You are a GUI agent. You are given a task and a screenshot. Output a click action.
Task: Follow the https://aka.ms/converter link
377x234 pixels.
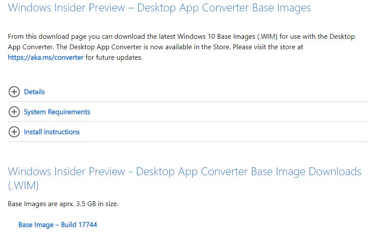[x=46, y=58]
